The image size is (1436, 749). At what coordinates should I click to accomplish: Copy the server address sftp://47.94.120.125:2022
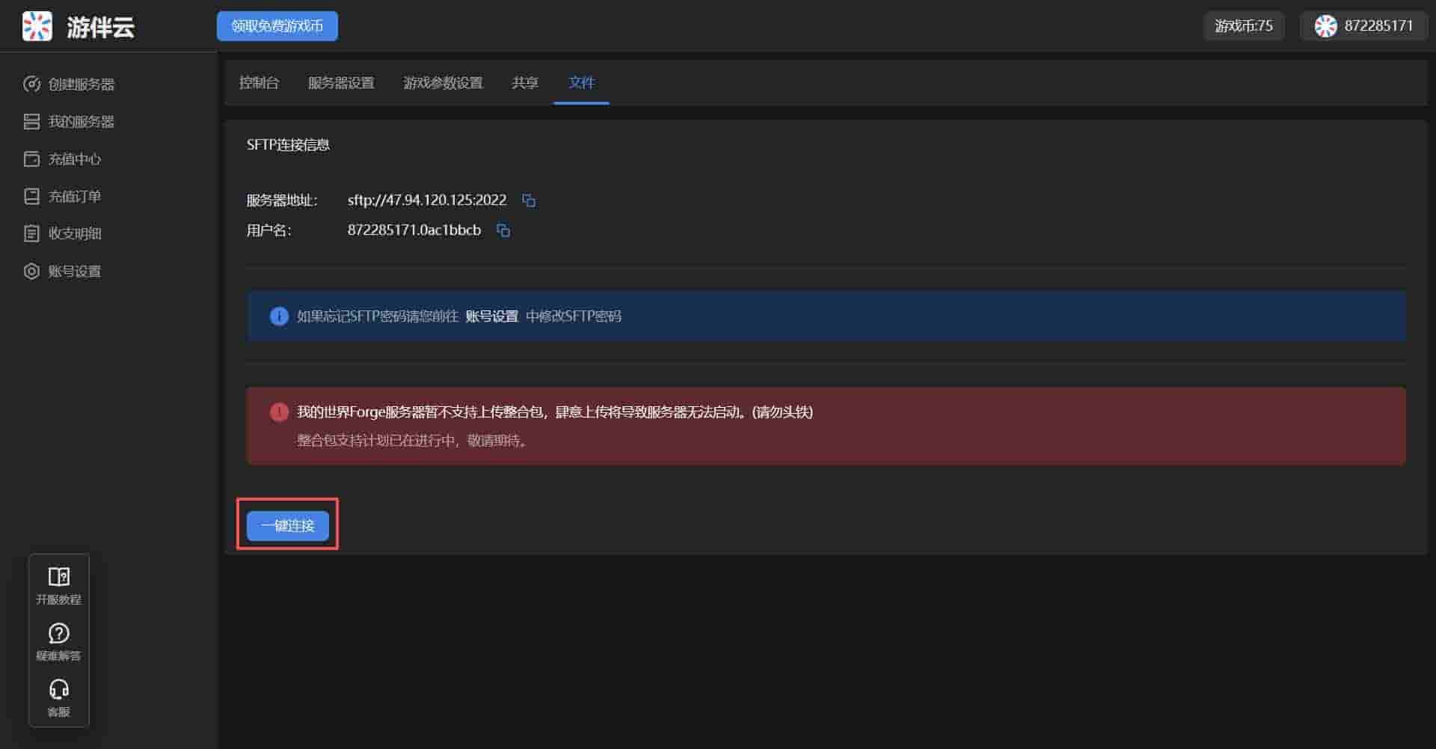point(529,201)
